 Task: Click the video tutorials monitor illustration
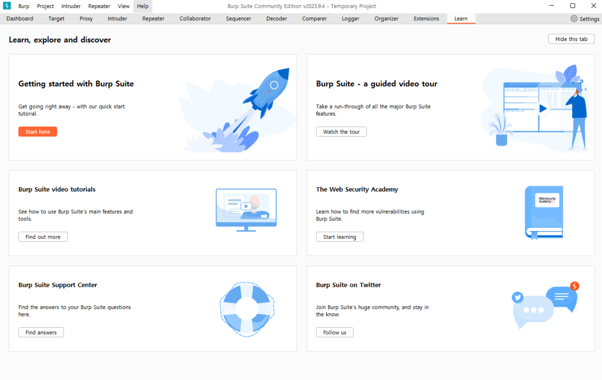click(x=246, y=210)
